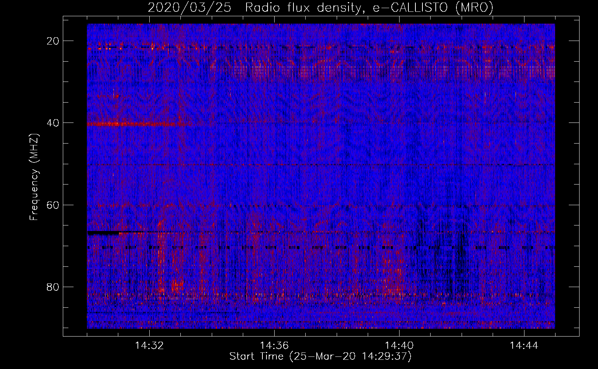This screenshot has width=598, height=369.
Task: Click the 14:40 time tick label
Action: [399, 346]
